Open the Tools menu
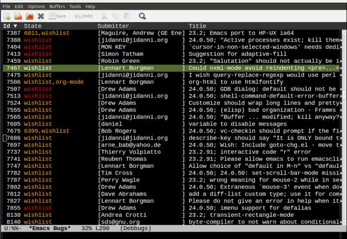The image size is (347, 239). click(75, 6)
